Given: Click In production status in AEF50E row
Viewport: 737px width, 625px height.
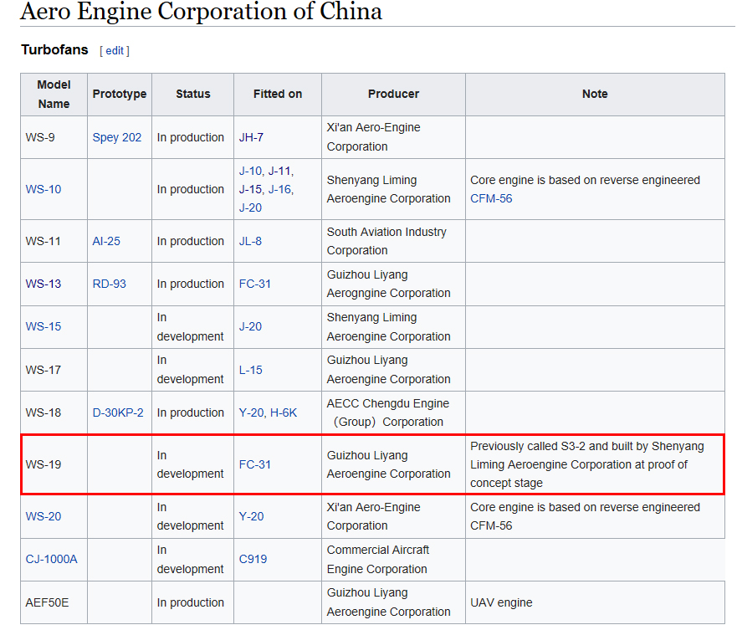Looking at the screenshot, I should tap(192, 602).
